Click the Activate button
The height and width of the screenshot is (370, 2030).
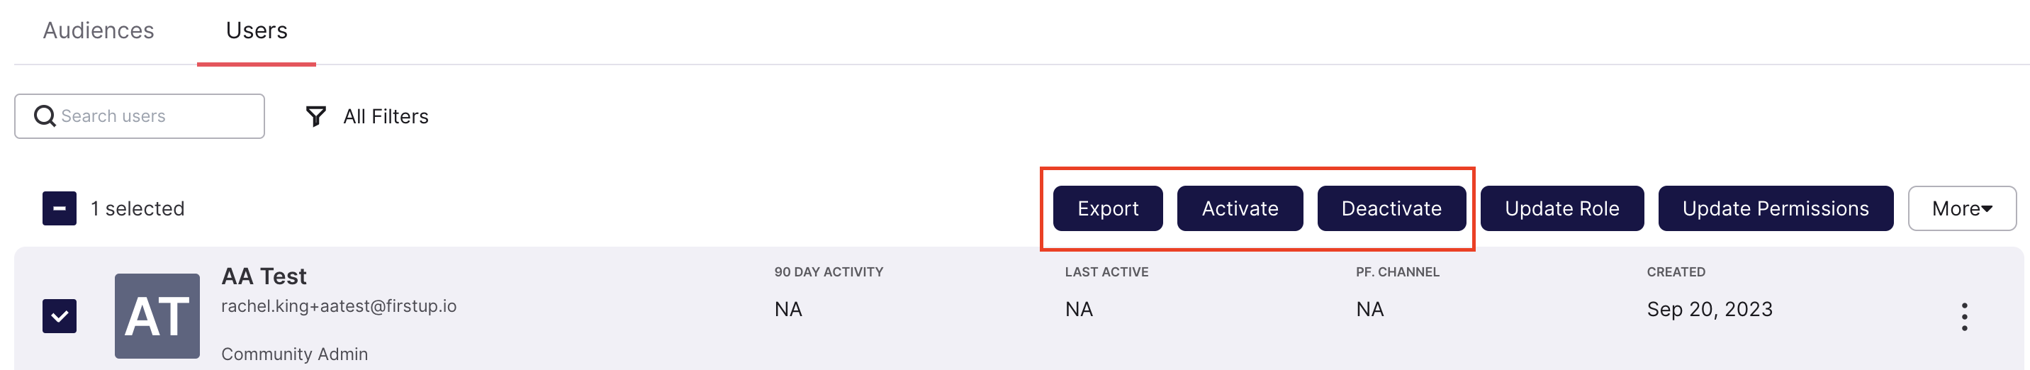tap(1240, 208)
